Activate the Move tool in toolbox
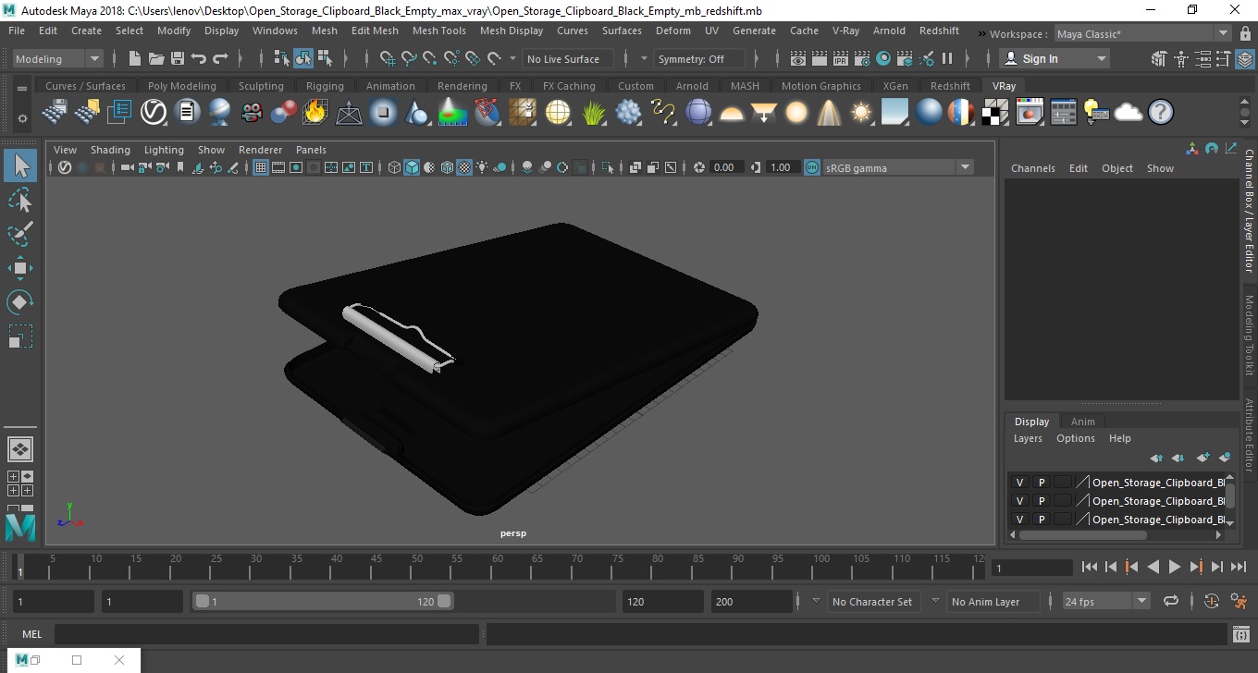The image size is (1258, 673). point(20,268)
